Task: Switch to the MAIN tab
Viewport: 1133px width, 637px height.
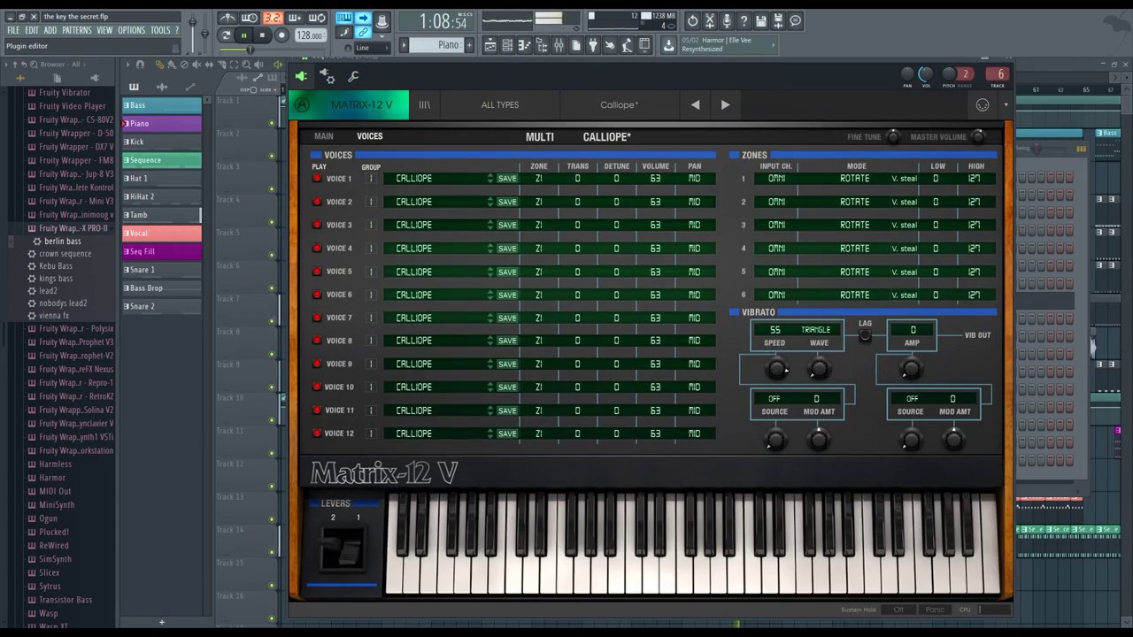Action: [324, 136]
